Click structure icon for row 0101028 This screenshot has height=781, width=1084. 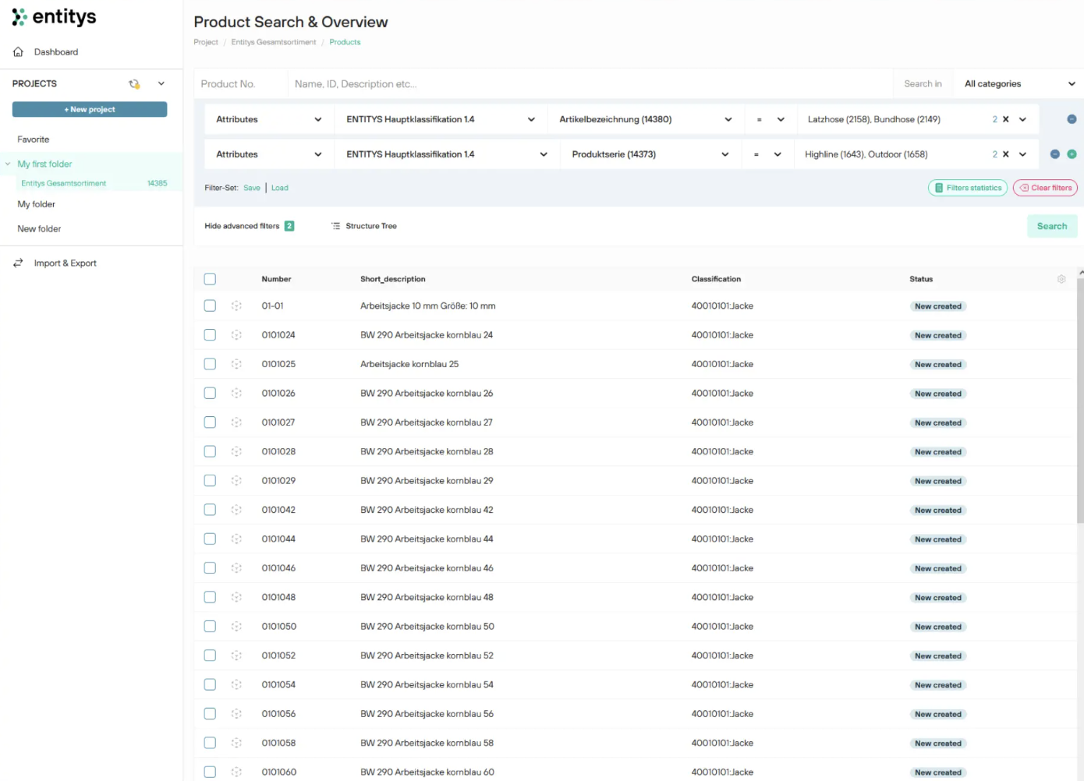coord(236,451)
